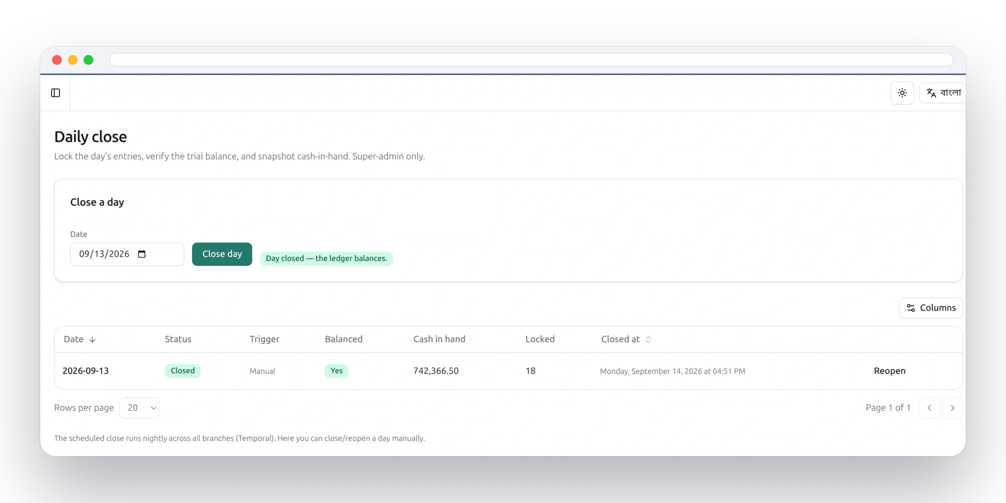1006x503 pixels.
Task: Expand the Rows per page dropdown
Action: point(139,408)
